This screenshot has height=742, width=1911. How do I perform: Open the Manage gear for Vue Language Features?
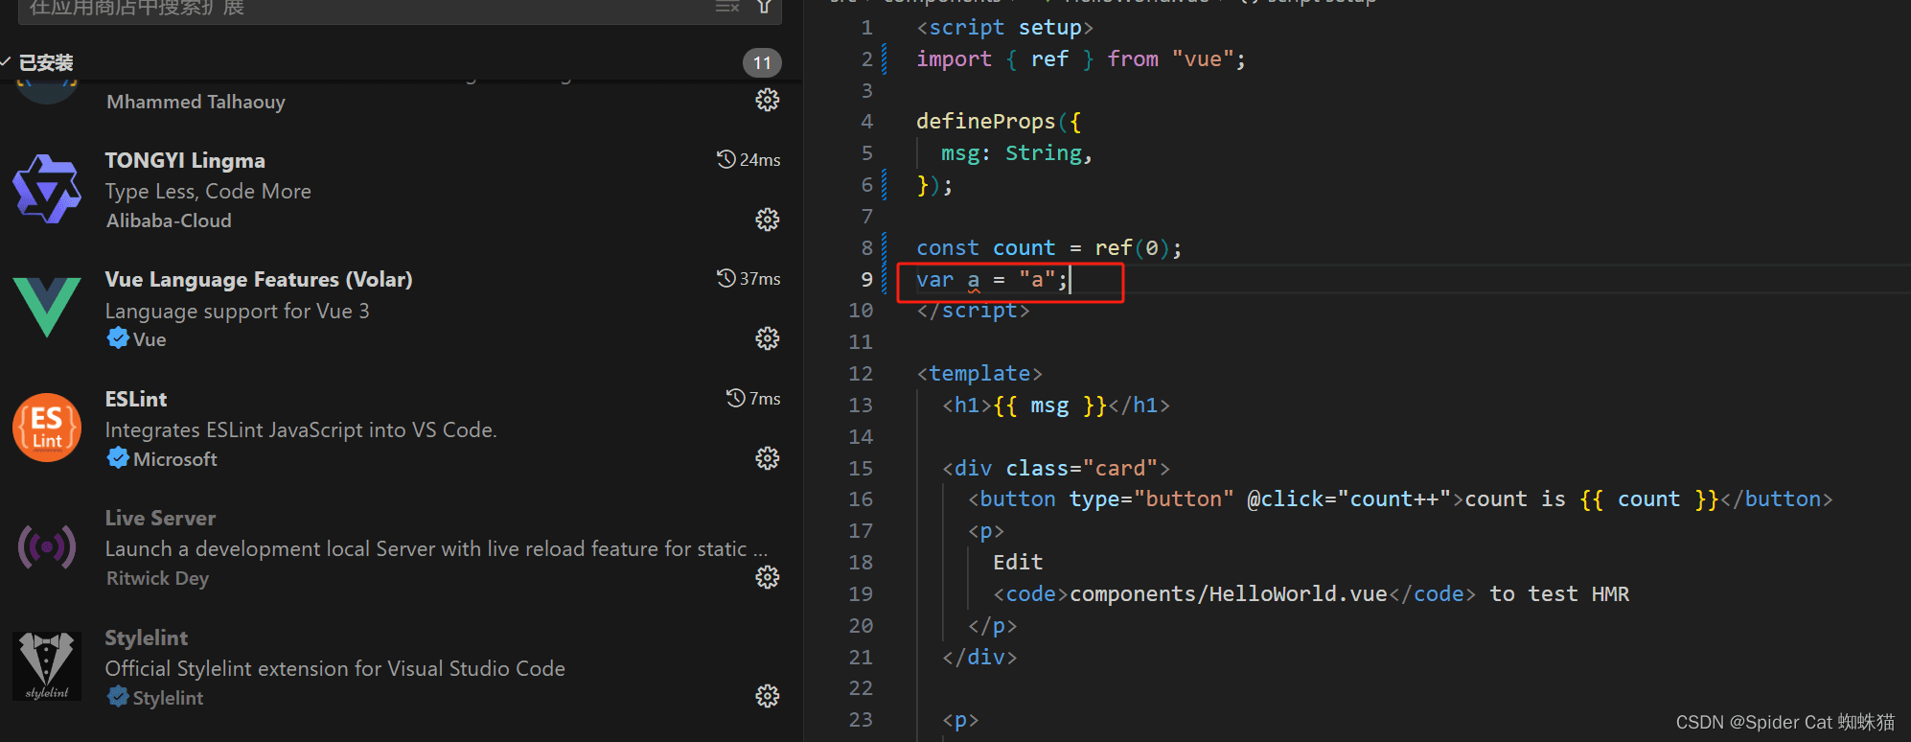(x=768, y=338)
